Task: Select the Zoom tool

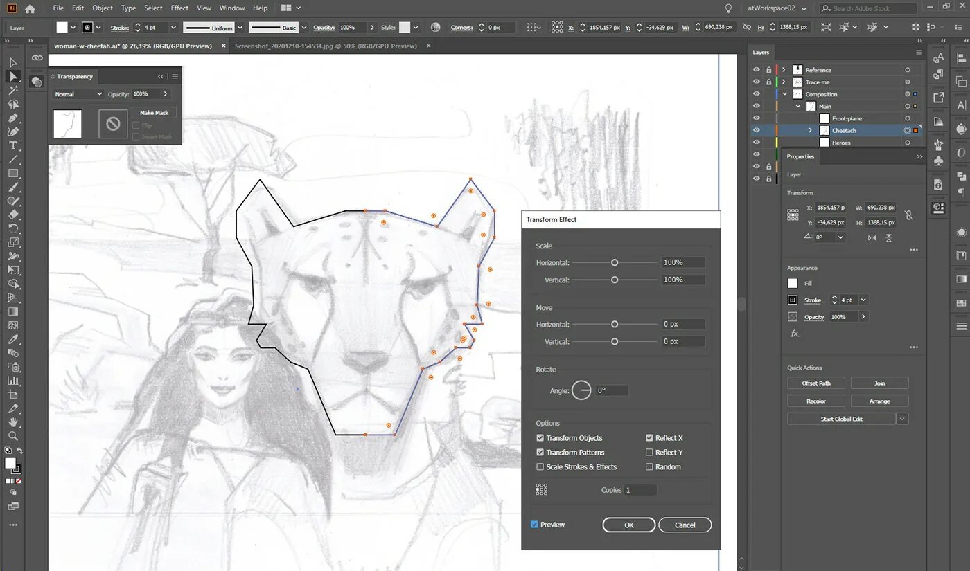Action: click(x=13, y=436)
